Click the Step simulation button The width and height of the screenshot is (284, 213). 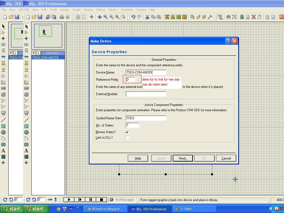coord(80,200)
